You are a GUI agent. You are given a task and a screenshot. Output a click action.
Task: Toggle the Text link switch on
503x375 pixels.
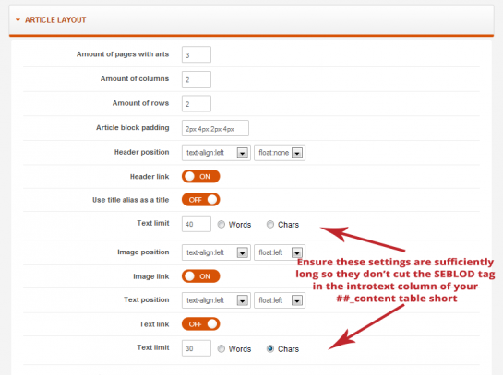pos(201,324)
